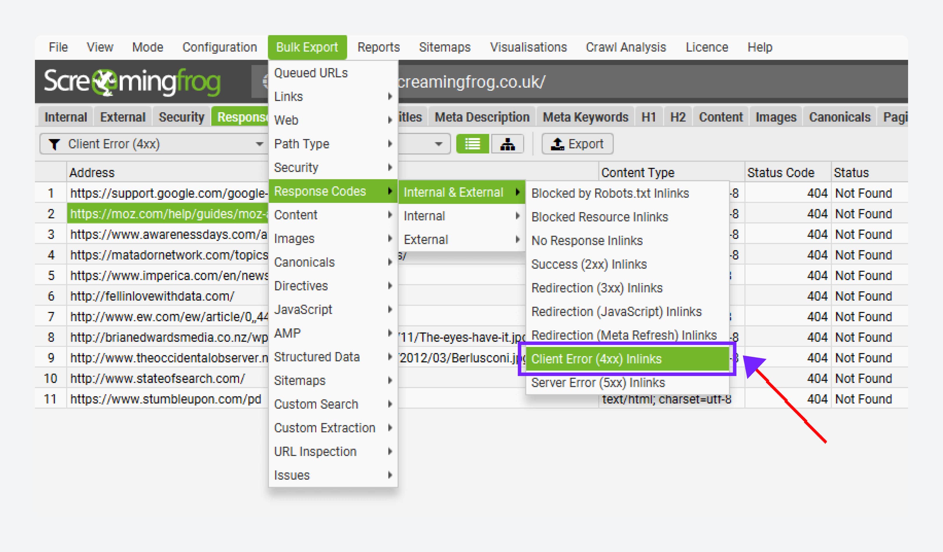Sort by the Status Code column header

coord(788,173)
